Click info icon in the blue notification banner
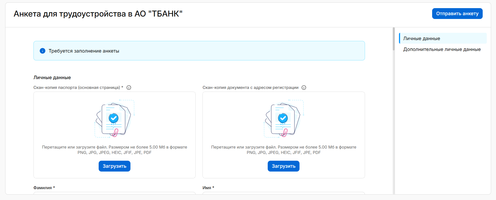Viewport: 496px width, 200px height. (x=42, y=51)
